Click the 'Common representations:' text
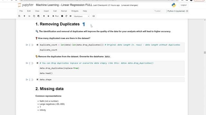Viewport: 206px width, 115px height. click(49, 96)
